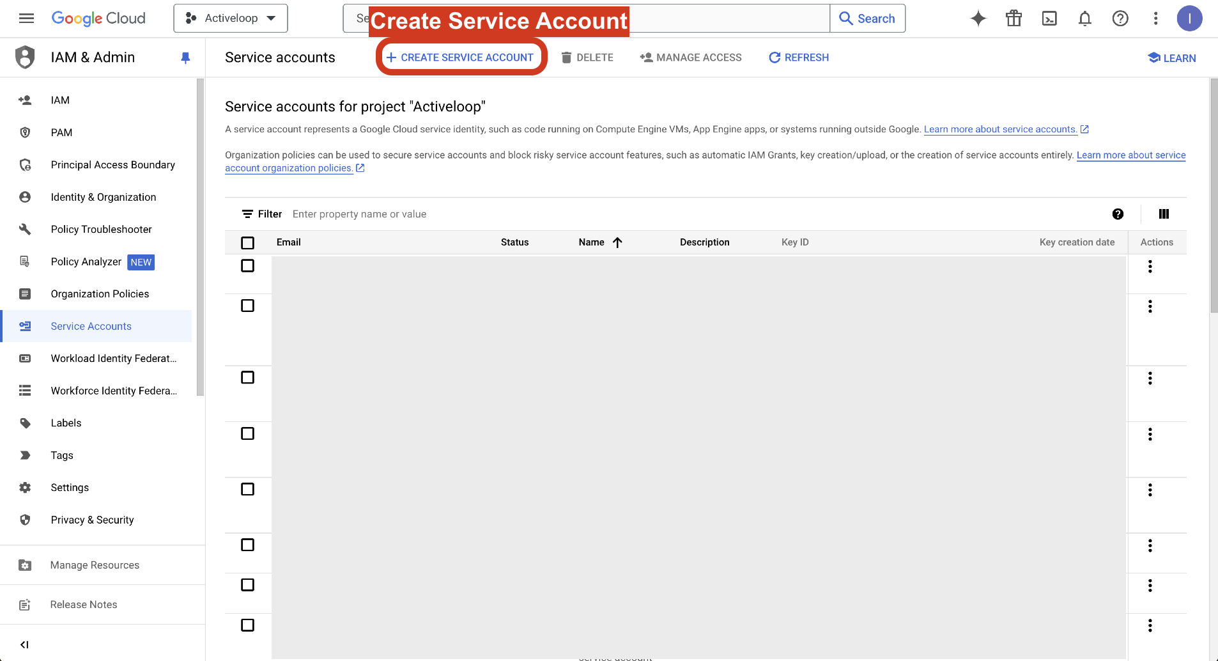The width and height of the screenshot is (1218, 661).
Task: Check the first service account row checkbox
Action: tap(247, 266)
